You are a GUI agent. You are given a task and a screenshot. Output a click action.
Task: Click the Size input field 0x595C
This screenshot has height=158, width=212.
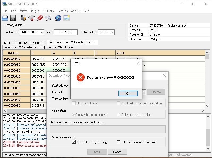point(65,32)
